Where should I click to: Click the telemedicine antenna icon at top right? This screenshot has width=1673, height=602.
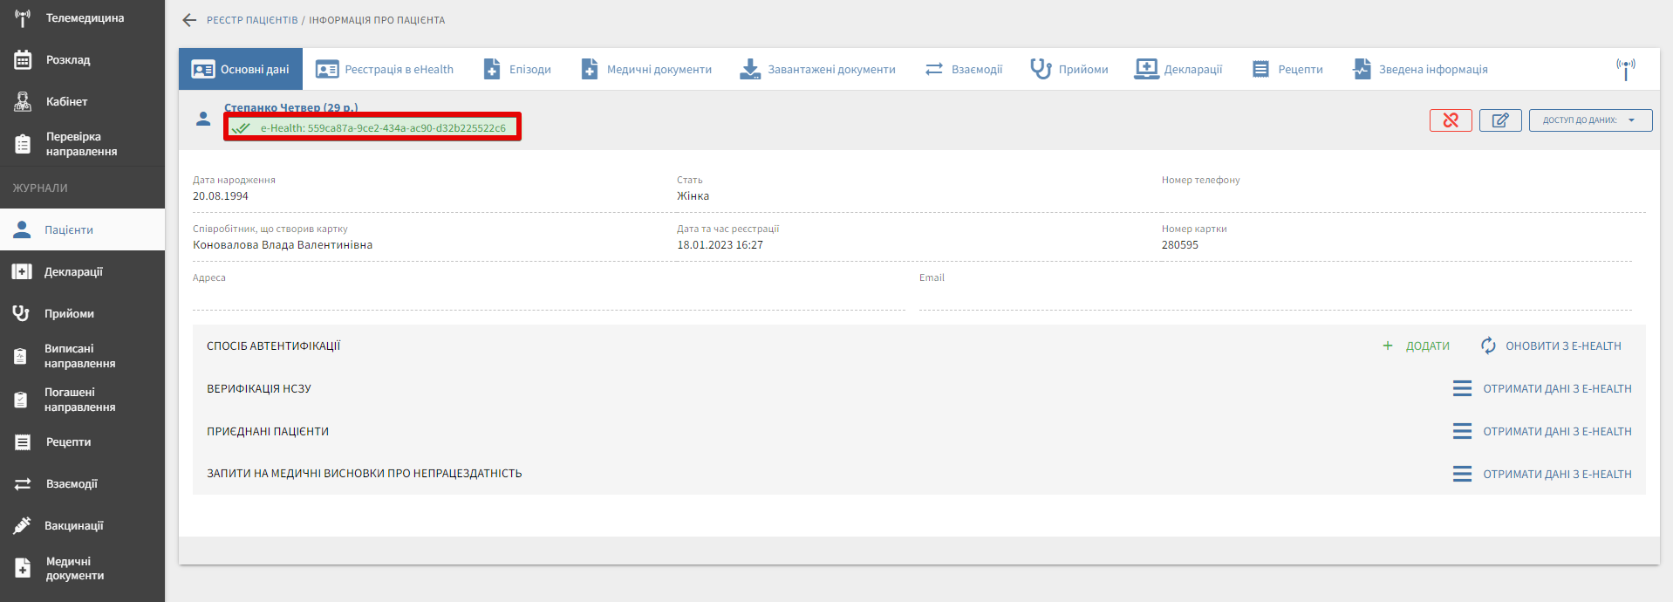1625,69
